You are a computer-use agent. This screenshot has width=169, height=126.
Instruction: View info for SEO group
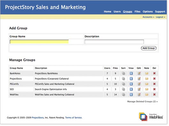(x=131, y=89)
